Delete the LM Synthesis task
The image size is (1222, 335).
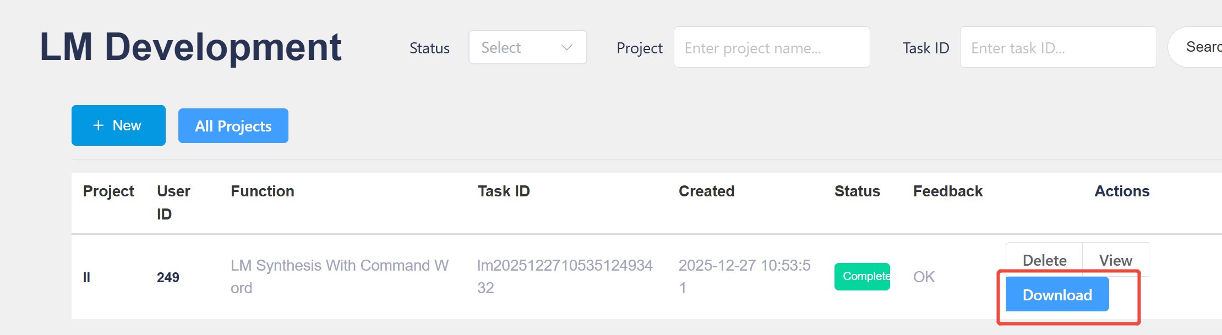pyautogui.click(x=1044, y=260)
